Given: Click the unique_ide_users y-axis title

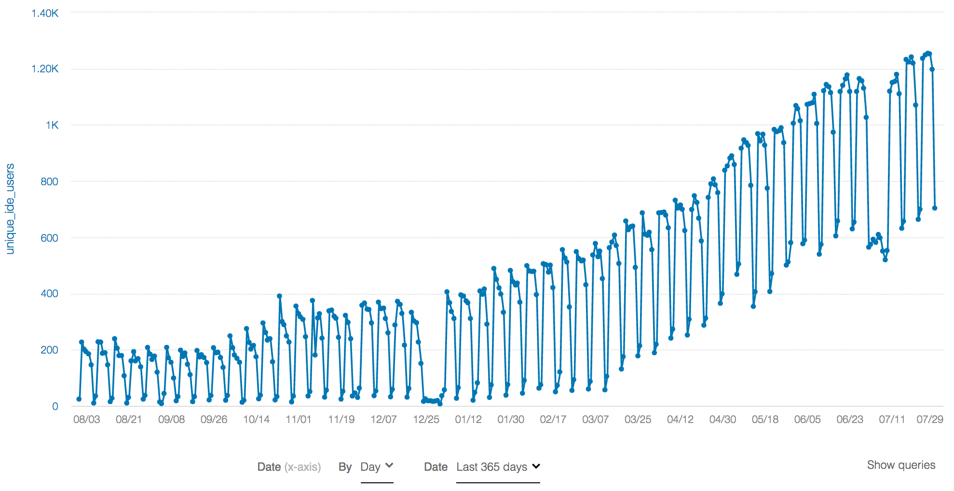Looking at the screenshot, I should 10,209.
